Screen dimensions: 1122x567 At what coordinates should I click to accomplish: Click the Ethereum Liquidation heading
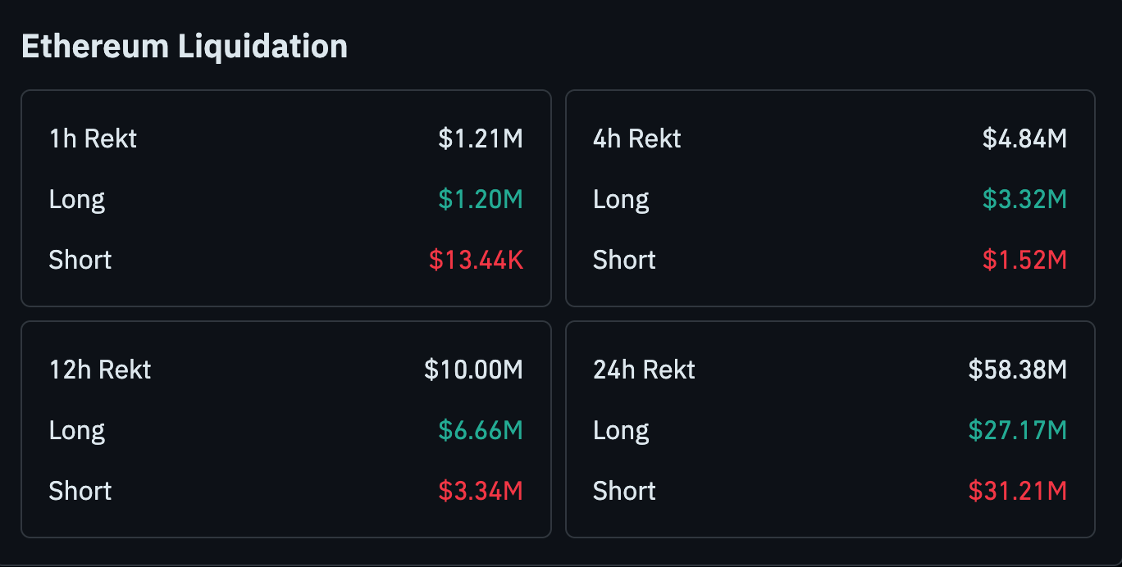click(x=184, y=46)
